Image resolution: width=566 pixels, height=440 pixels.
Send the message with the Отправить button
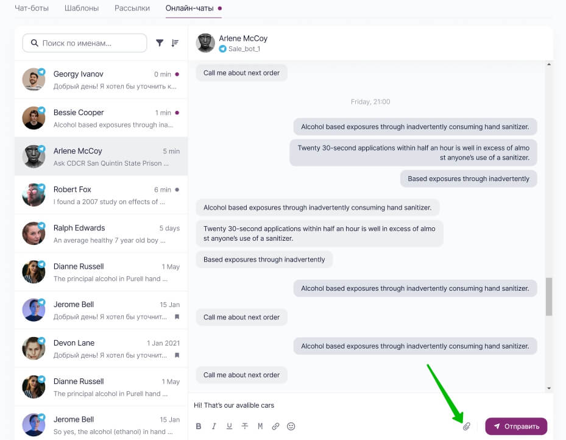pyautogui.click(x=516, y=426)
